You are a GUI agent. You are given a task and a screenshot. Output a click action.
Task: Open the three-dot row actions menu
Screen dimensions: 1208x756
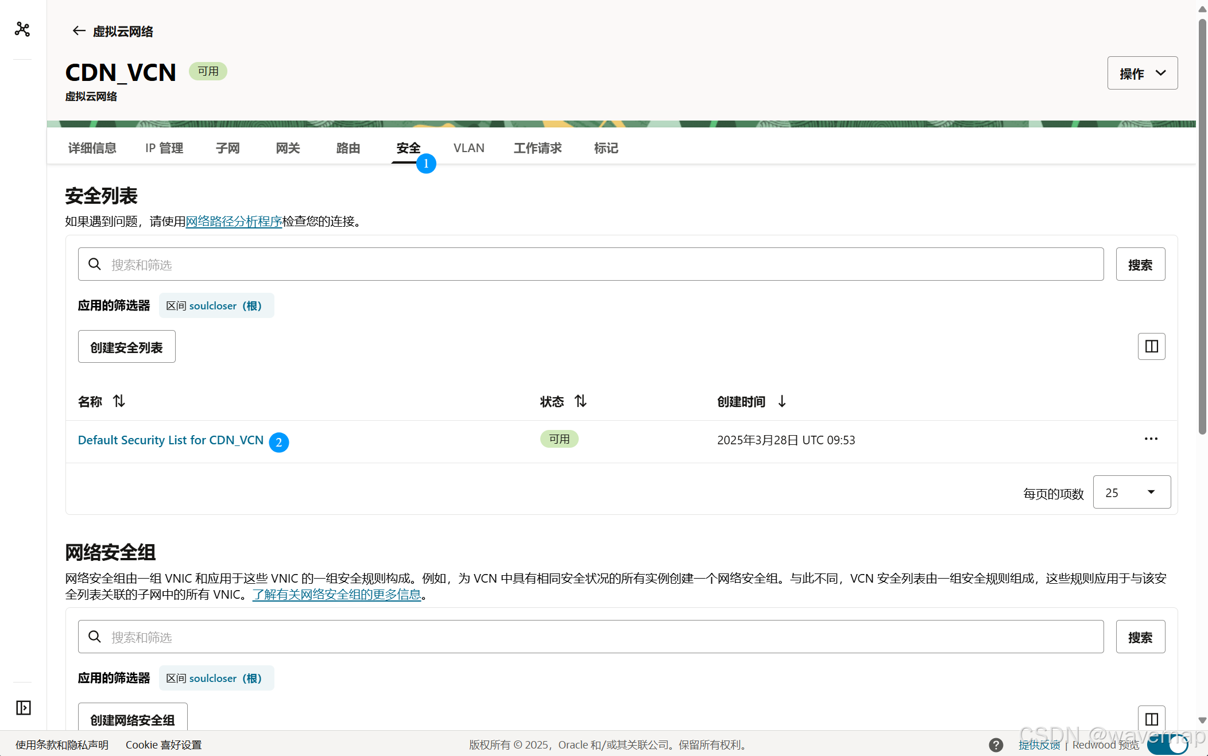pos(1151,439)
